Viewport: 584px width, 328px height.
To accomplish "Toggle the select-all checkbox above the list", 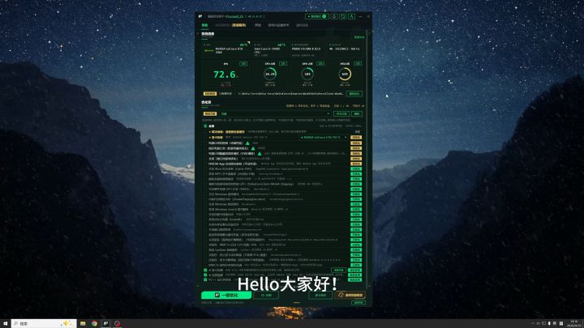I will point(205,126).
